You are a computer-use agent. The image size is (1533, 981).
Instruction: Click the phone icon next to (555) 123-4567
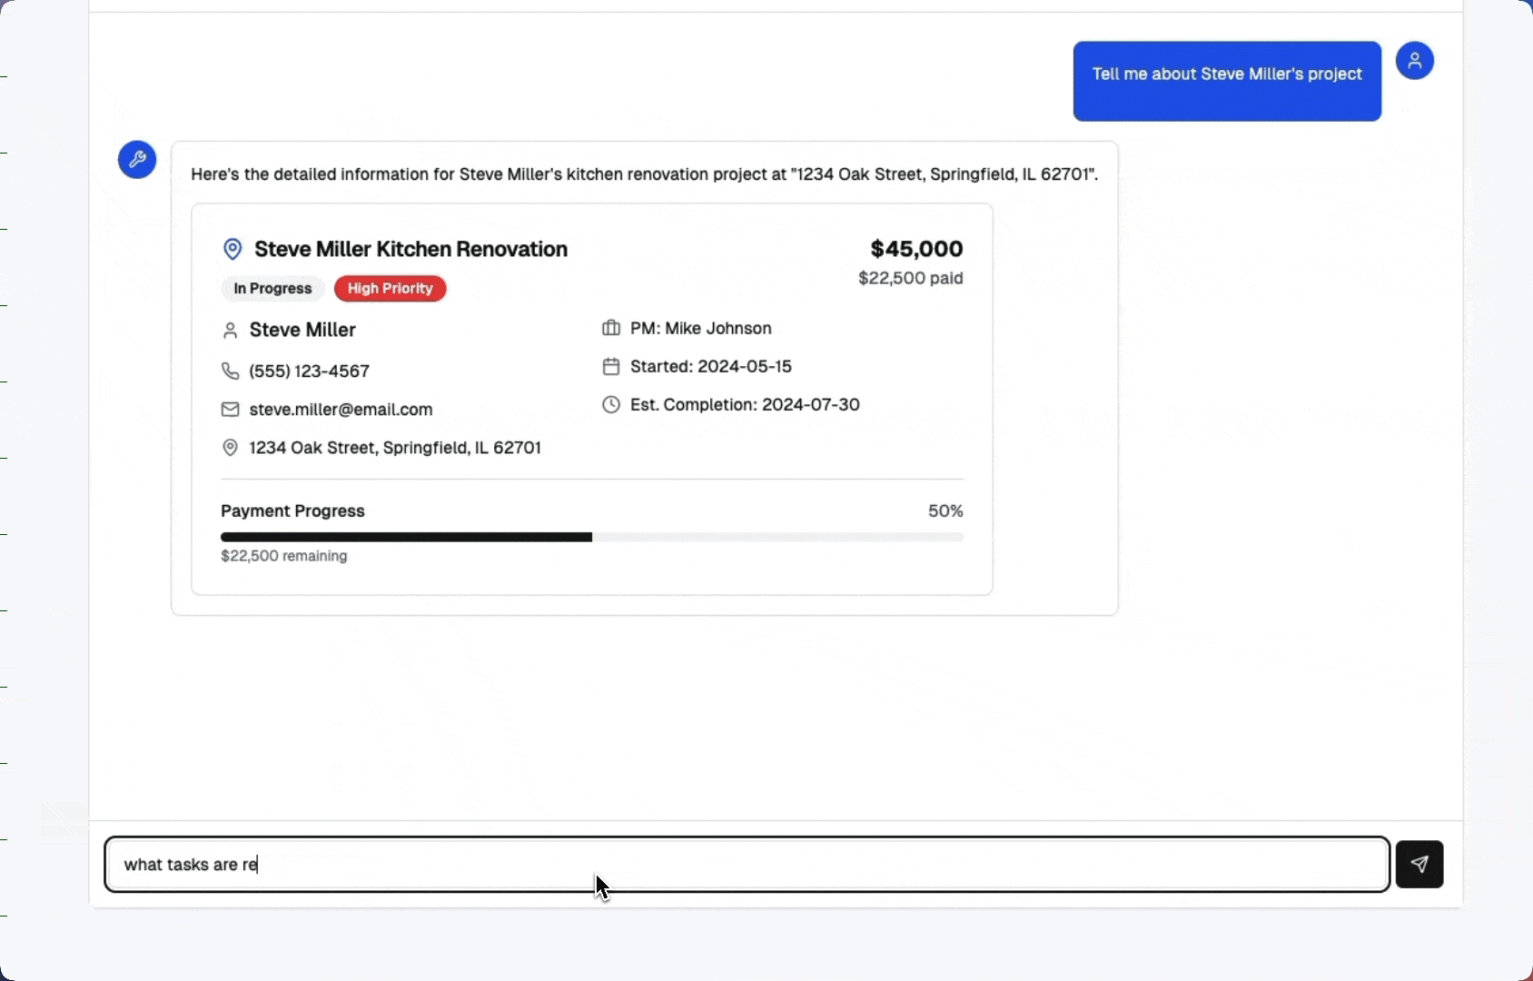230,371
